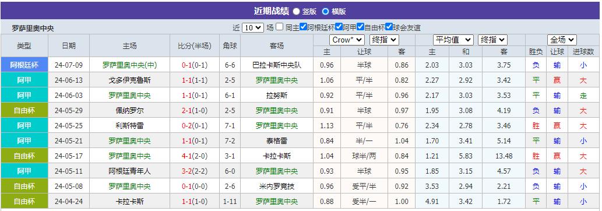
Task: Click the 胜负 column header
Action: 536,51
